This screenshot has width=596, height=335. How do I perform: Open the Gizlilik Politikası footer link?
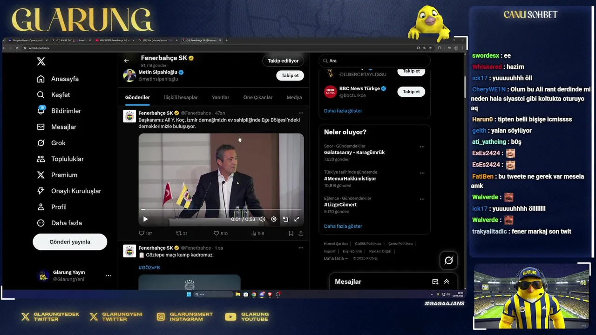coord(368,244)
